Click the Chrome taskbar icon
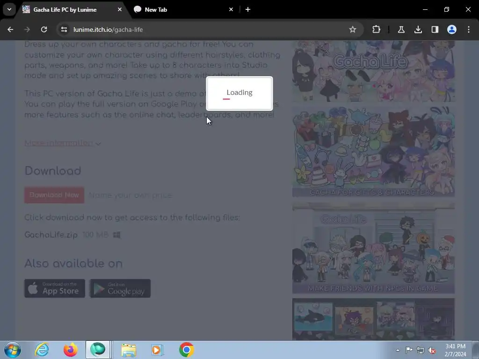The image size is (479, 359). (186, 350)
